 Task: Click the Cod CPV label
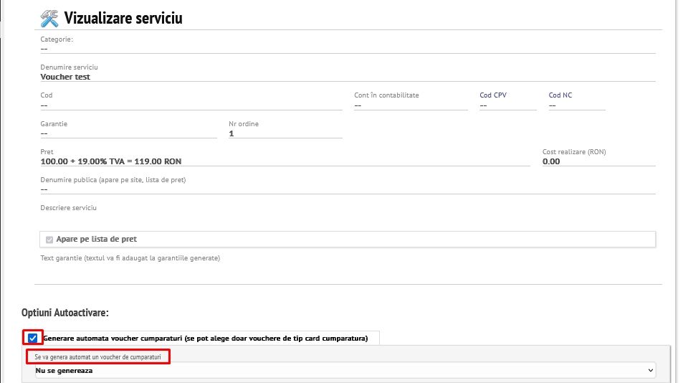[x=493, y=95]
